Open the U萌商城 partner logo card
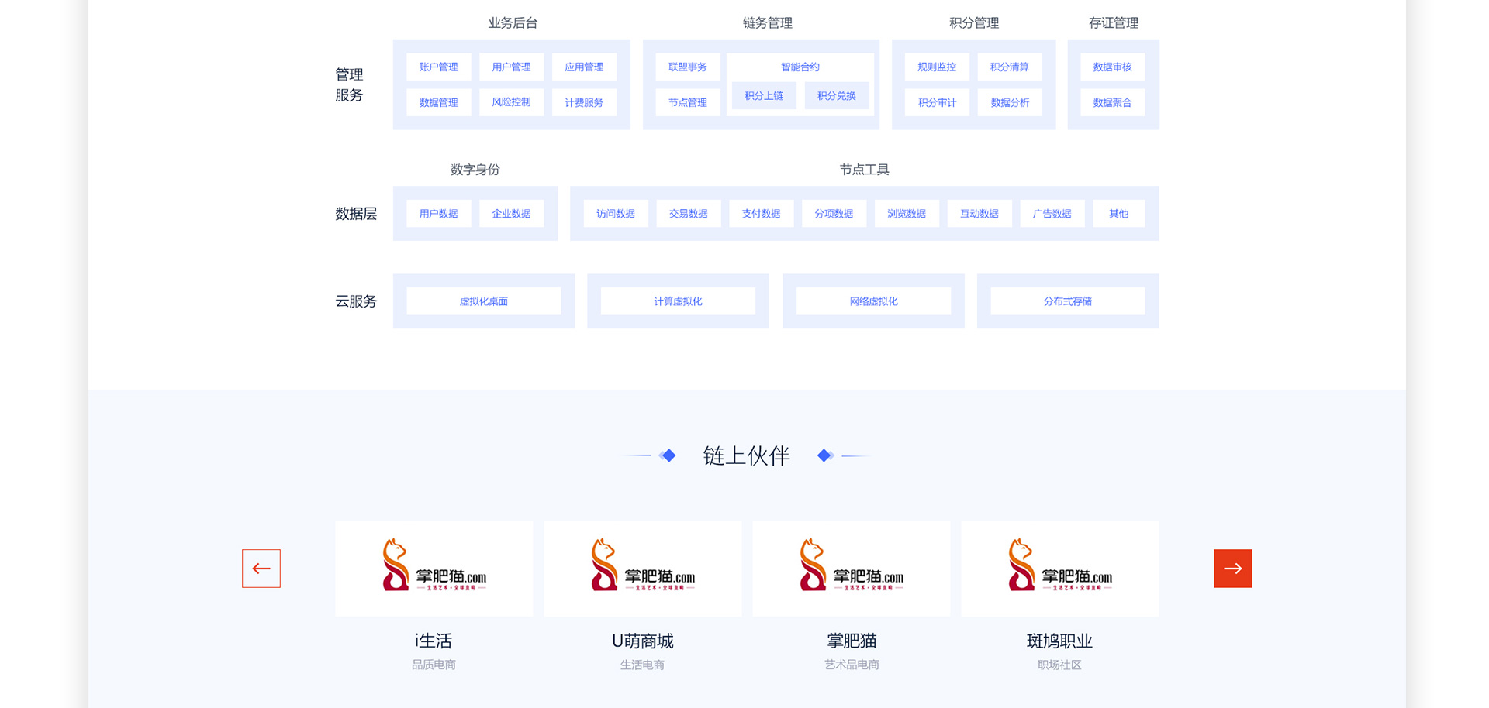Screen dimensions: 1489x708 (x=642, y=569)
